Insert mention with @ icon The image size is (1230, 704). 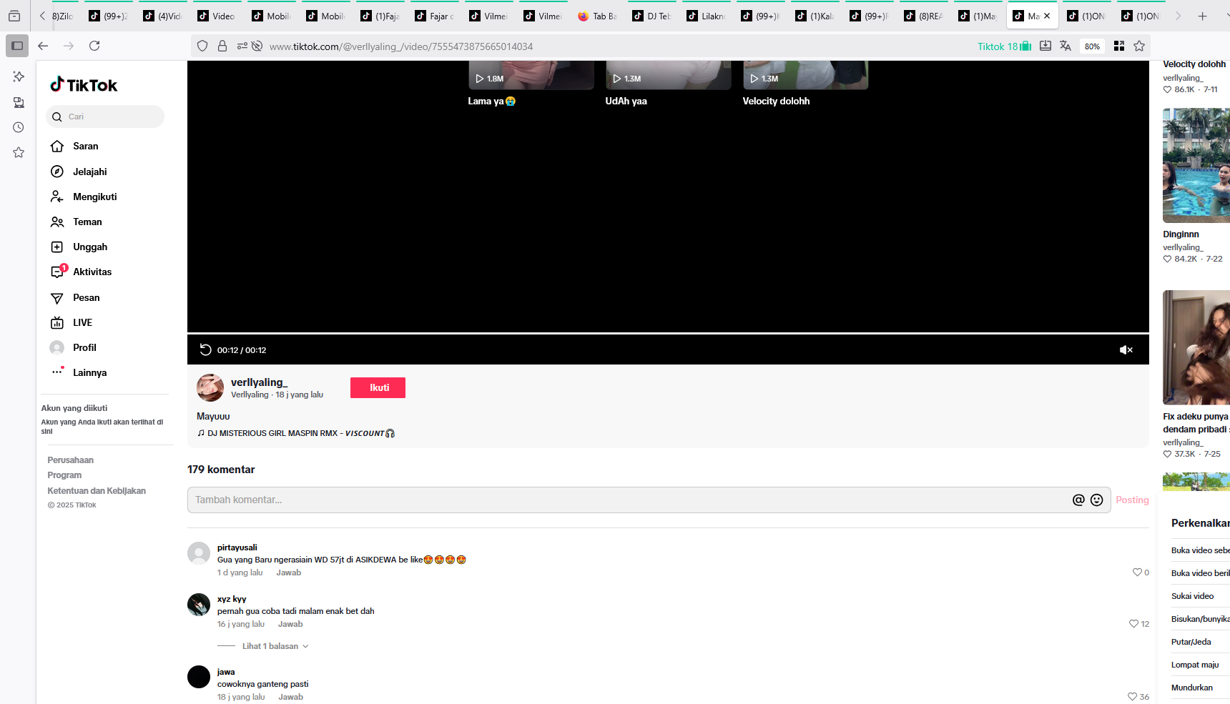(1078, 500)
